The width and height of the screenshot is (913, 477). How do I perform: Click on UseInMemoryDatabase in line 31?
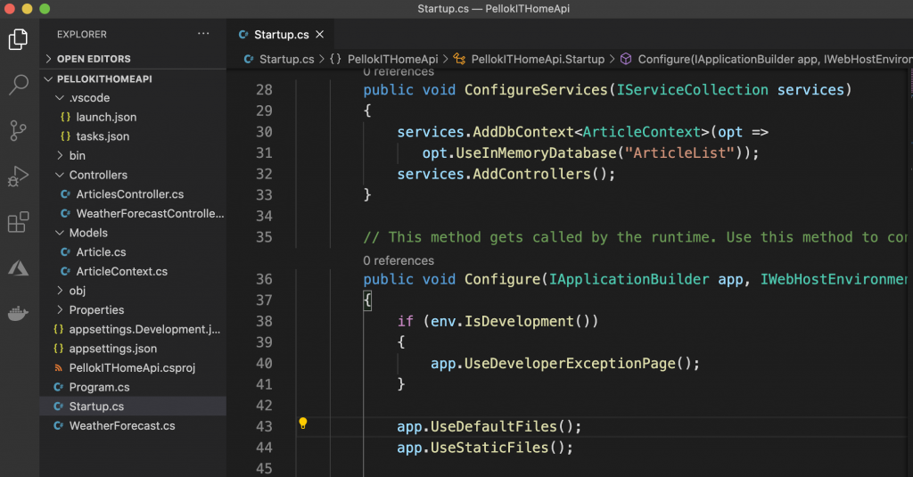pyautogui.click(x=536, y=153)
